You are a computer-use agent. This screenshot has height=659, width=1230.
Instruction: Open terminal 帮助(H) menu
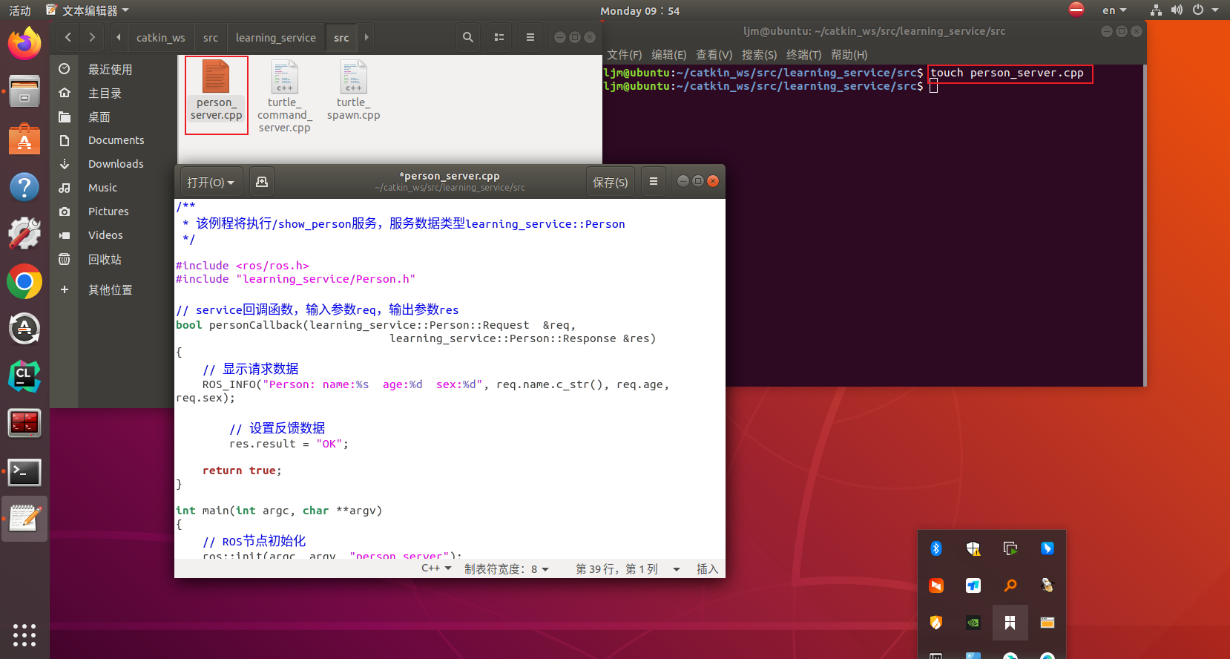[849, 55]
